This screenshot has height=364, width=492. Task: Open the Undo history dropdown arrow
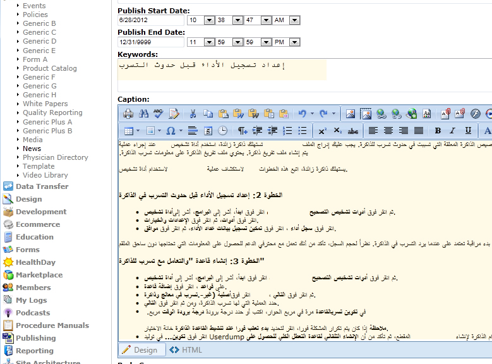coord(312,114)
